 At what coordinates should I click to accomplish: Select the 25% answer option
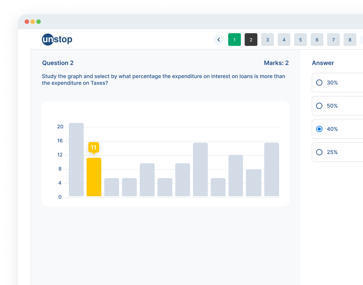click(338, 152)
